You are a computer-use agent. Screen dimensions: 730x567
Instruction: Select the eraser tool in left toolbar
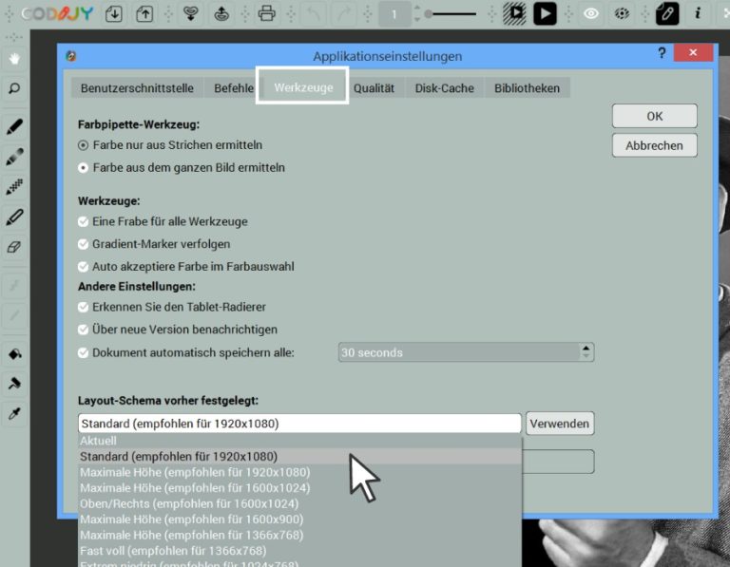pos(14,247)
